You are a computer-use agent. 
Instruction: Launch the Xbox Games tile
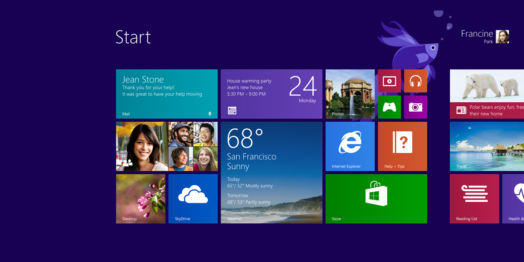pos(390,107)
